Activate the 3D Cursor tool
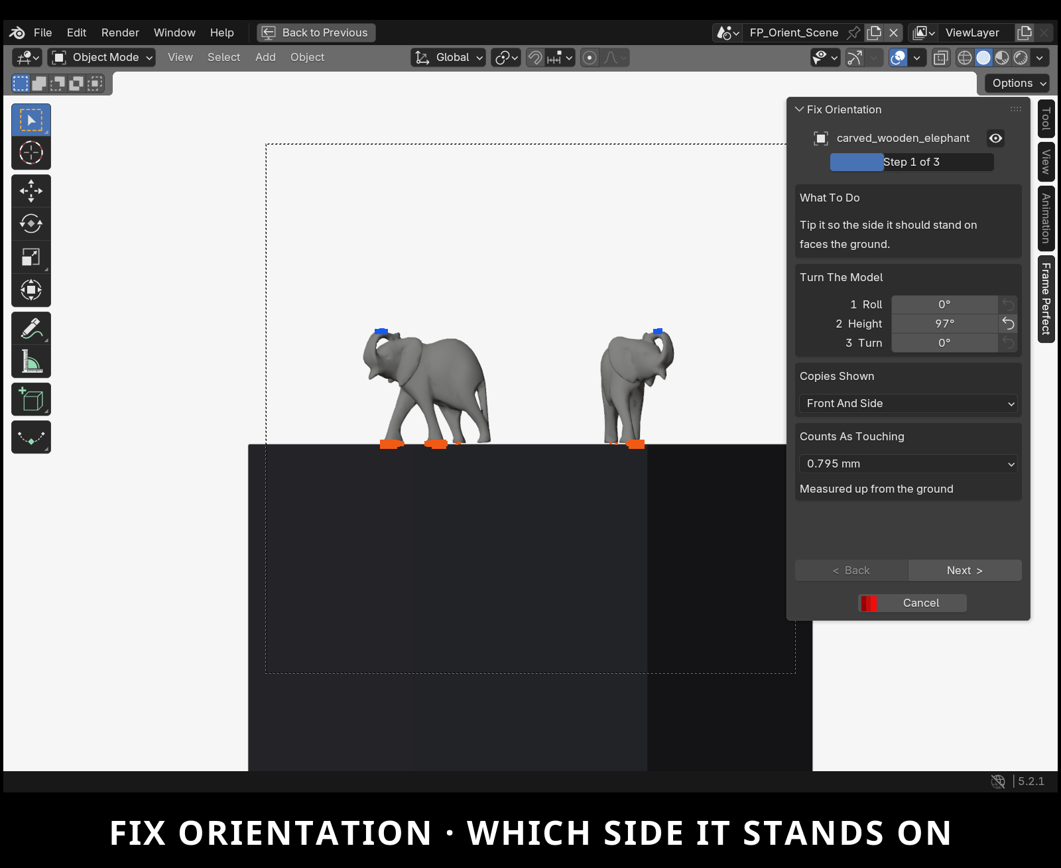 [x=31, y=153]
